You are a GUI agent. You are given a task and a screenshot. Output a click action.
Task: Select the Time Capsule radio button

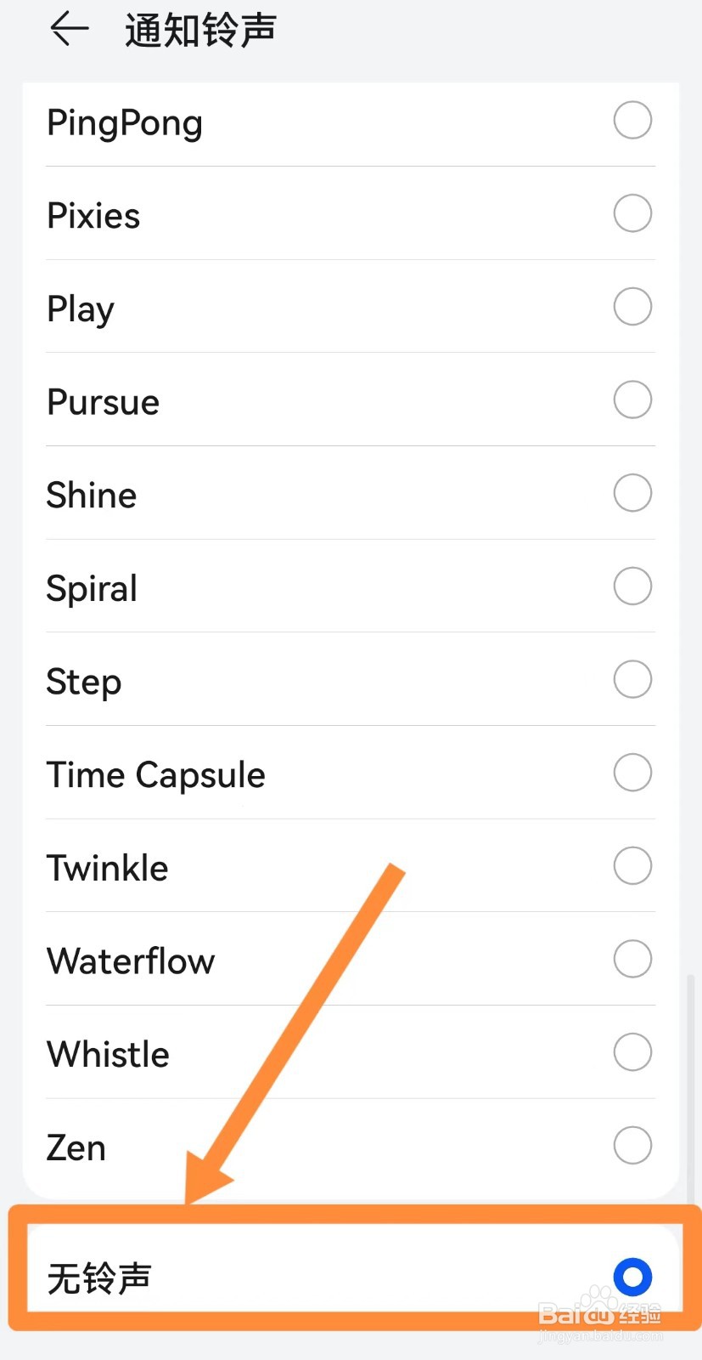coord(632,773)
